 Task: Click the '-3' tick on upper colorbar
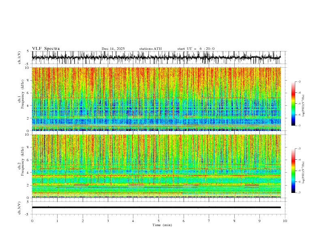click(x=299, y=81)
